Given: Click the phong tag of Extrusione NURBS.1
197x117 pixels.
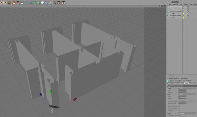Looking at the screenshot, I should pyautogui.click(x=188, y=11).
